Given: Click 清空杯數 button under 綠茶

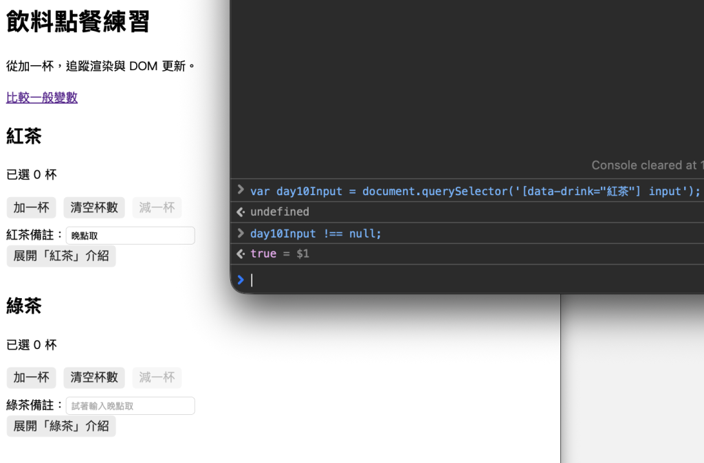Looking at the screenshot, I should (94, 377).
